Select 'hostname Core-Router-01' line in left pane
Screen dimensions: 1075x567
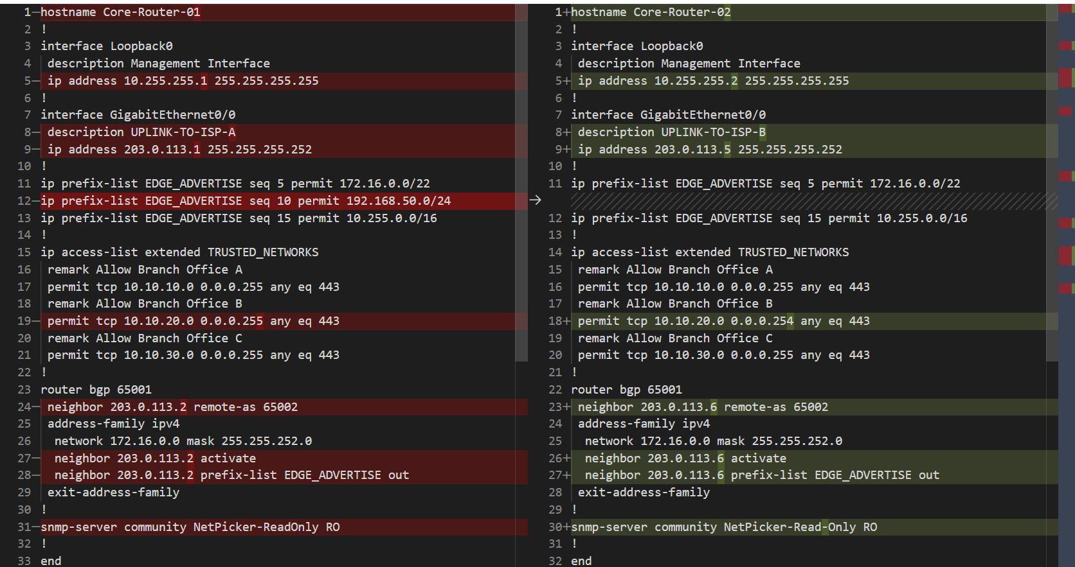[x=120, y=12]
